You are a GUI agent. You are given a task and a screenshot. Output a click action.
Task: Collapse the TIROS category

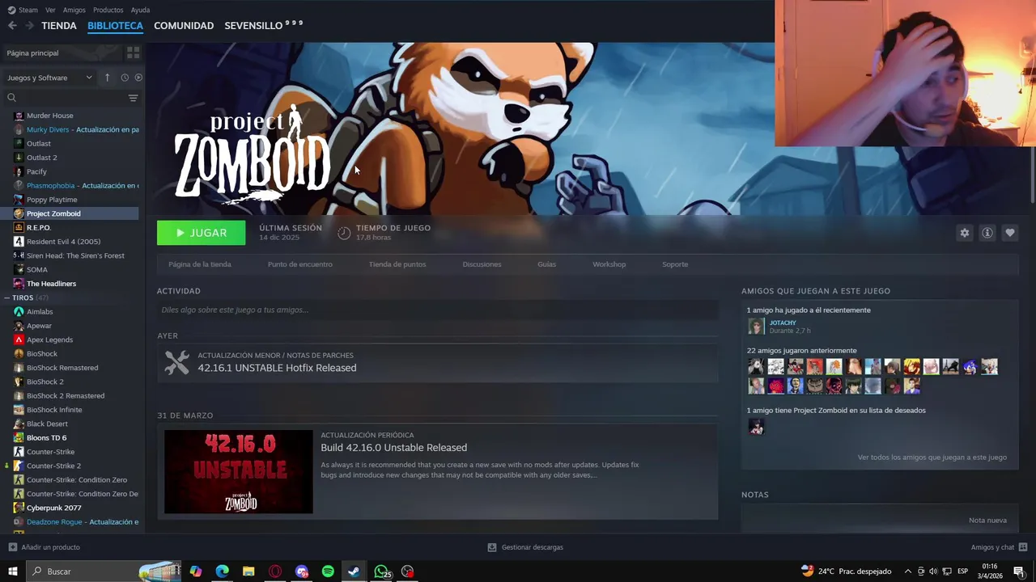coord(6,297)
